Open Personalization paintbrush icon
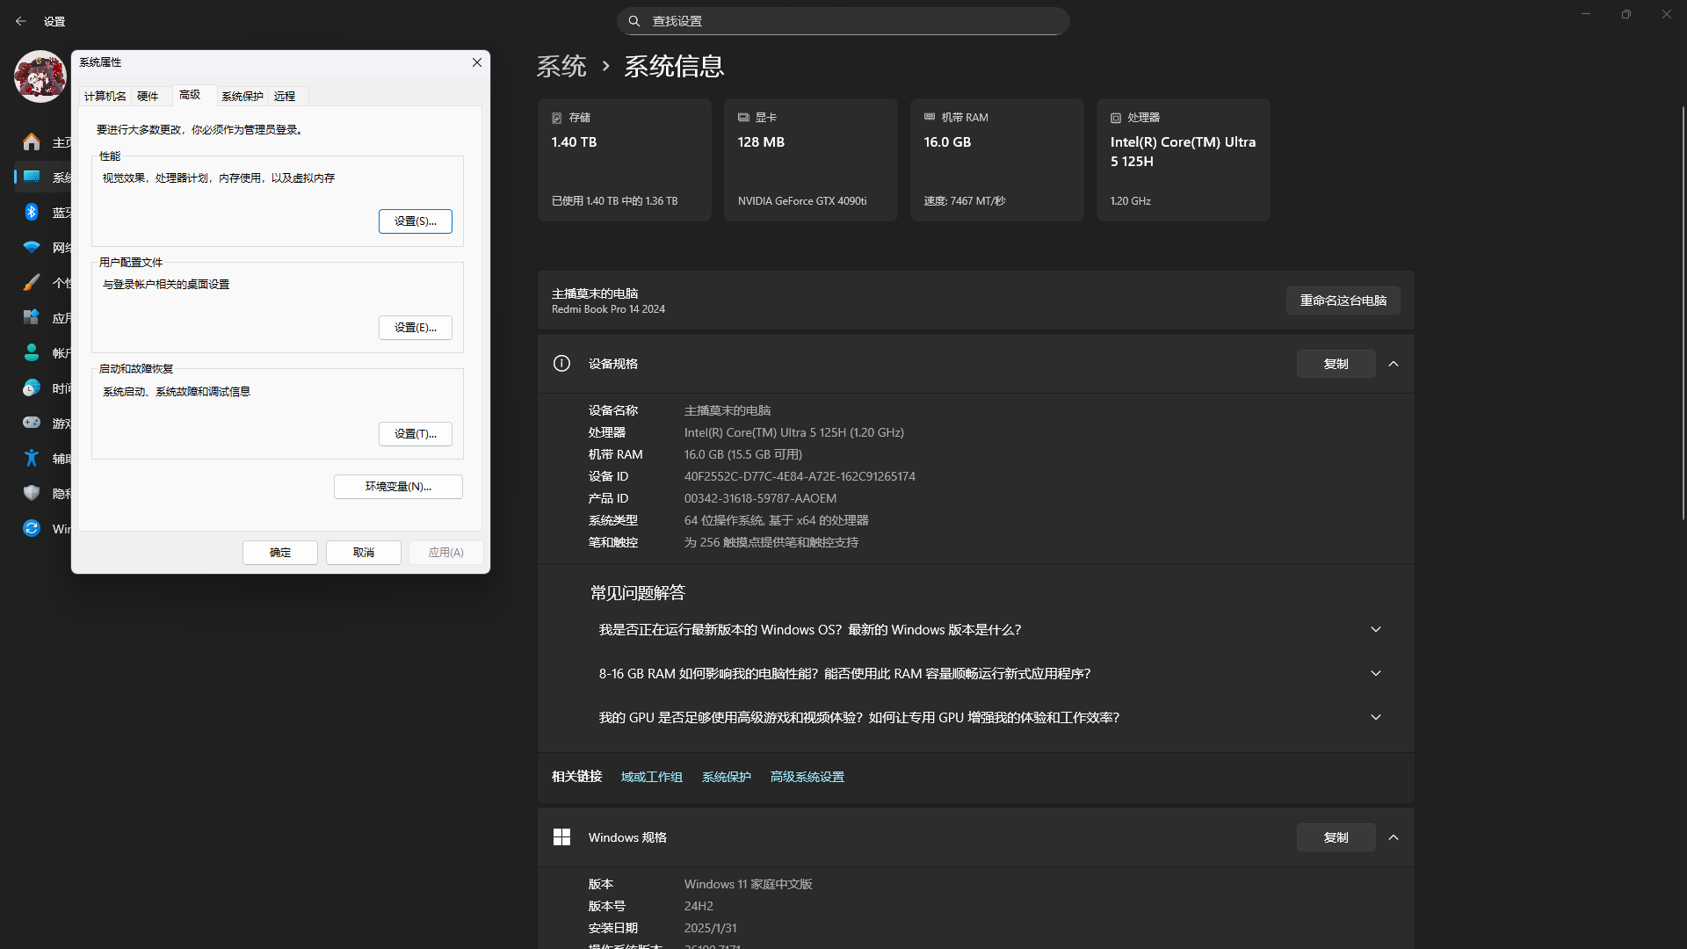Image resolution: width=1687 pixels, height=949 pixels. (32, 282)
